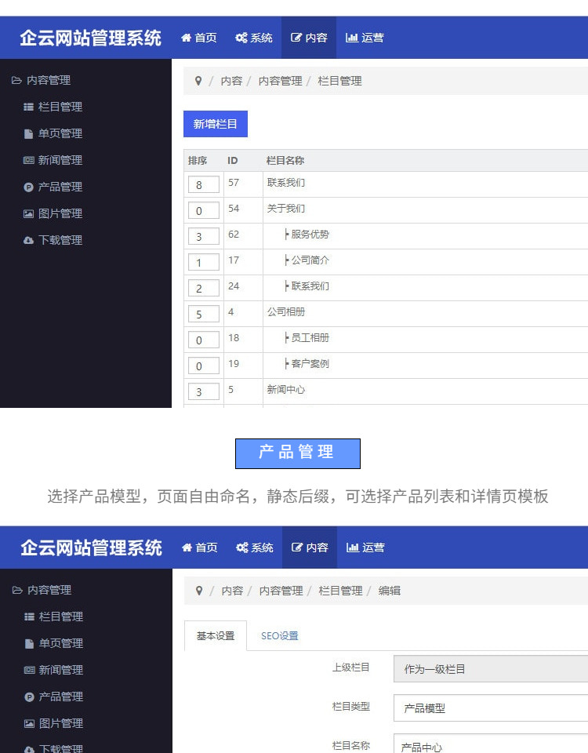Screen dimensions: 588x753
Task: Click the sort order box for 联系我们 ID 57
Action: coord(204,184)
